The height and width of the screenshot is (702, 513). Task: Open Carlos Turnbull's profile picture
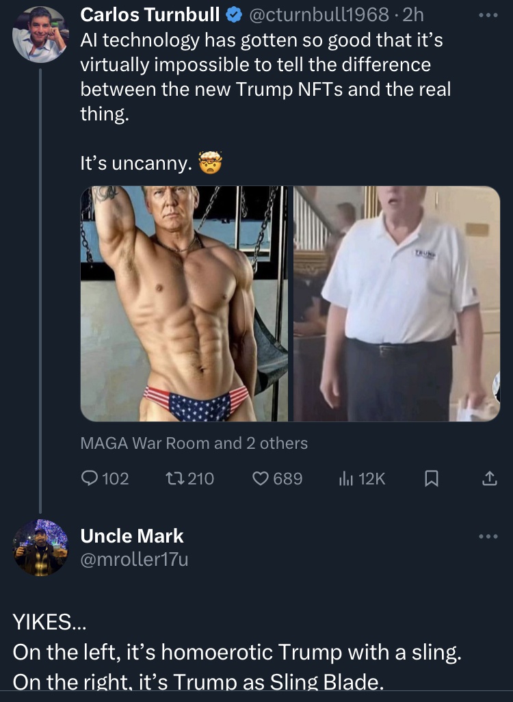(x=40, y=35)
